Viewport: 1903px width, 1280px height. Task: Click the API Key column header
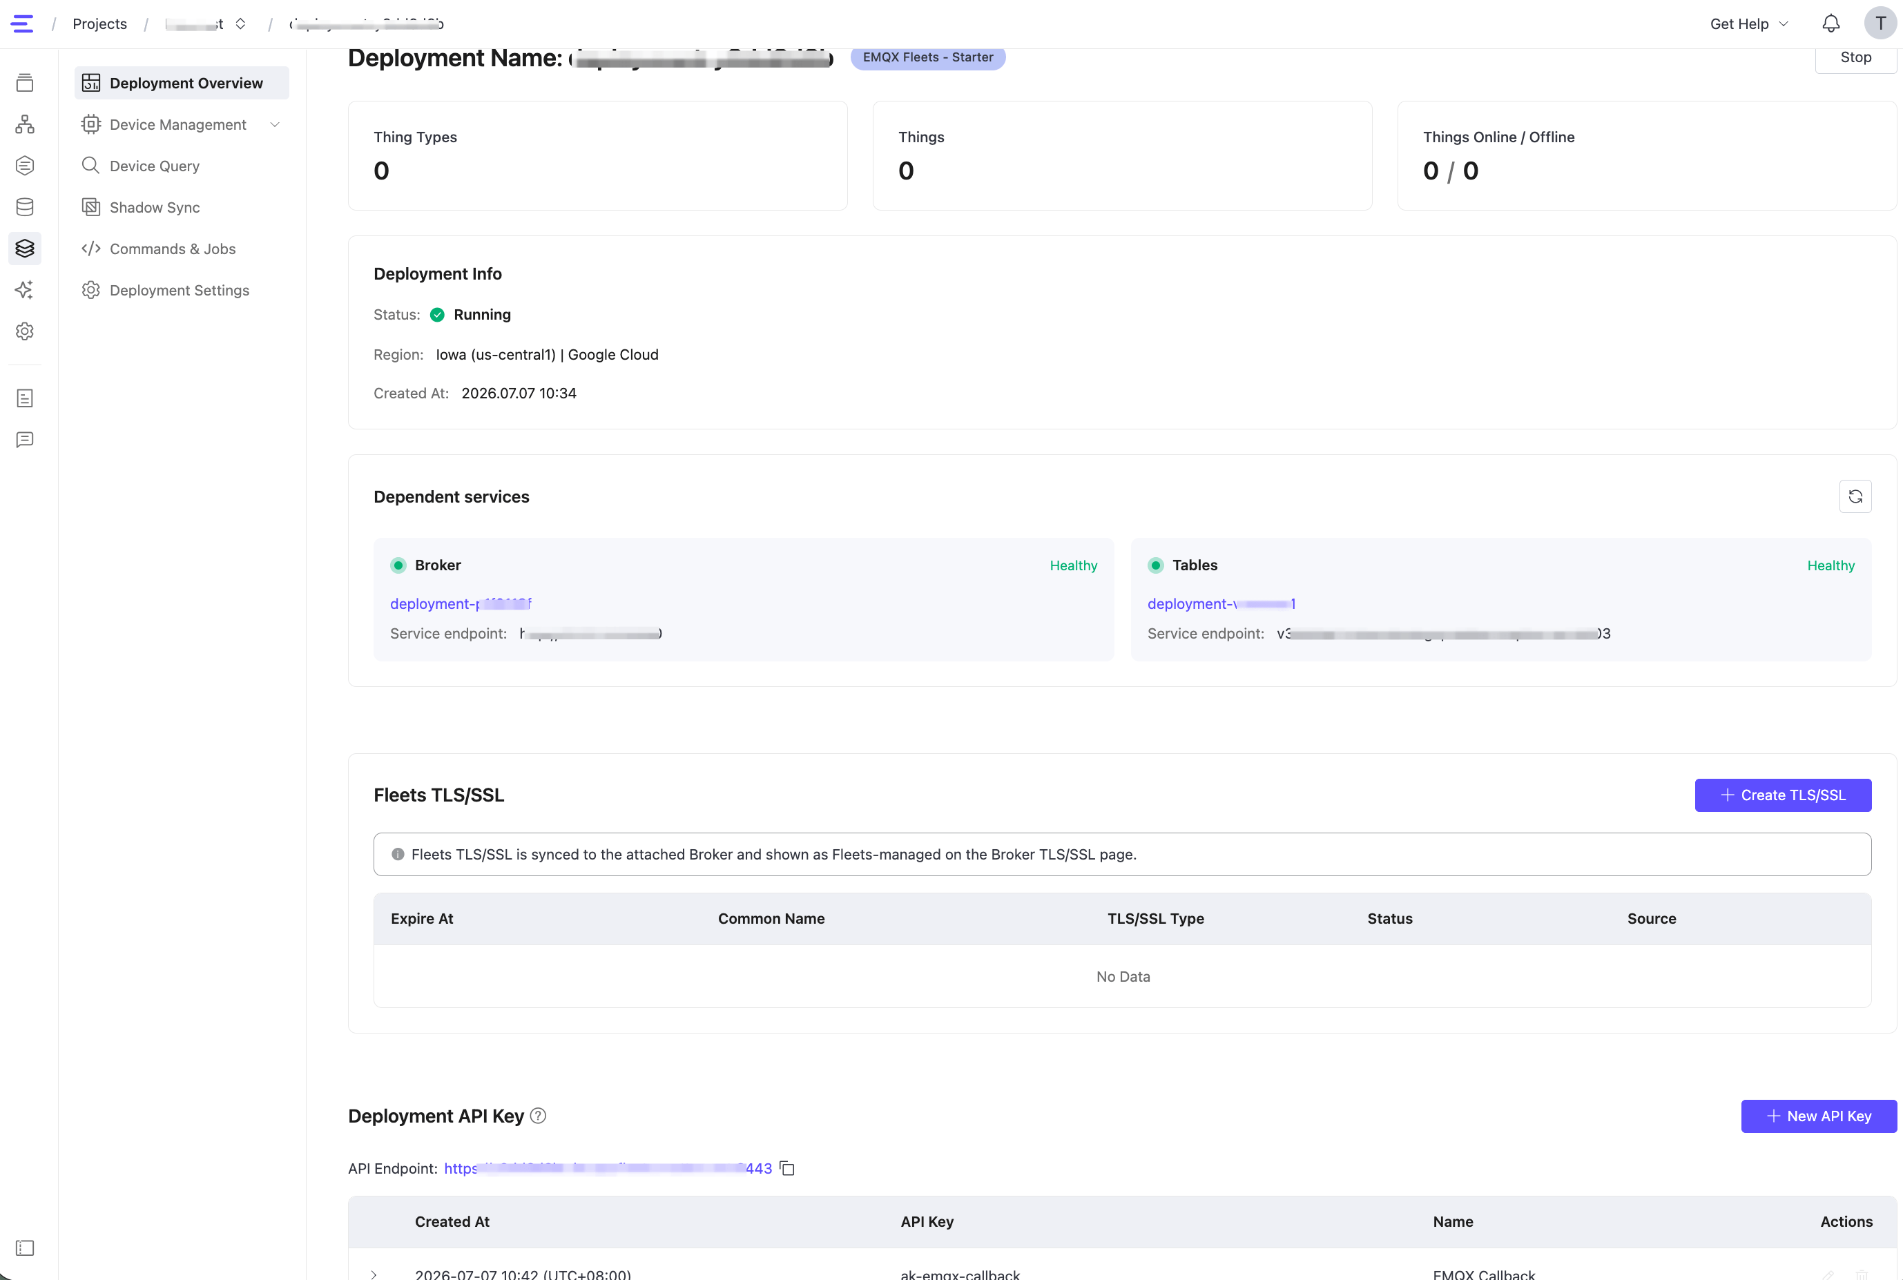tap(927, 1222)
